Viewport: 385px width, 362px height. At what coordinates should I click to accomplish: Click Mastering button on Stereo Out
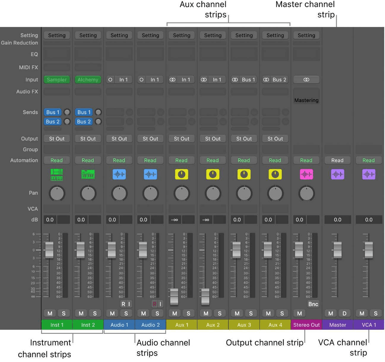306,100
